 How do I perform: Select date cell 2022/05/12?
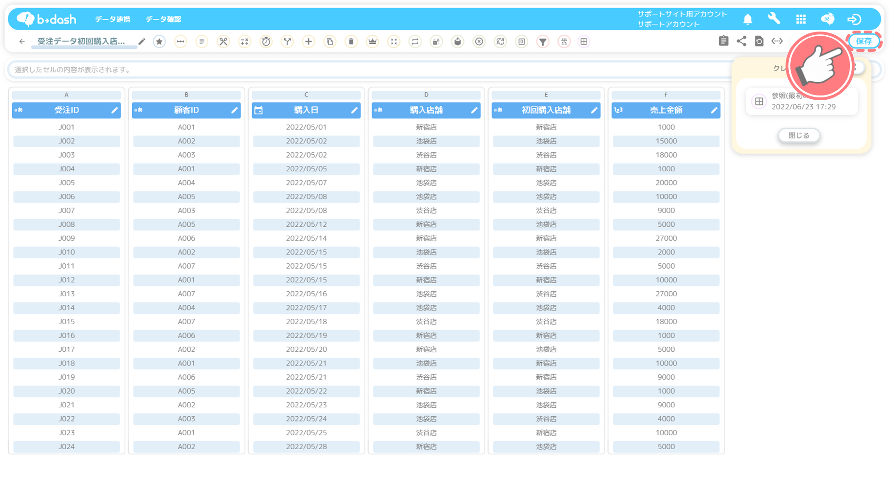306,224
